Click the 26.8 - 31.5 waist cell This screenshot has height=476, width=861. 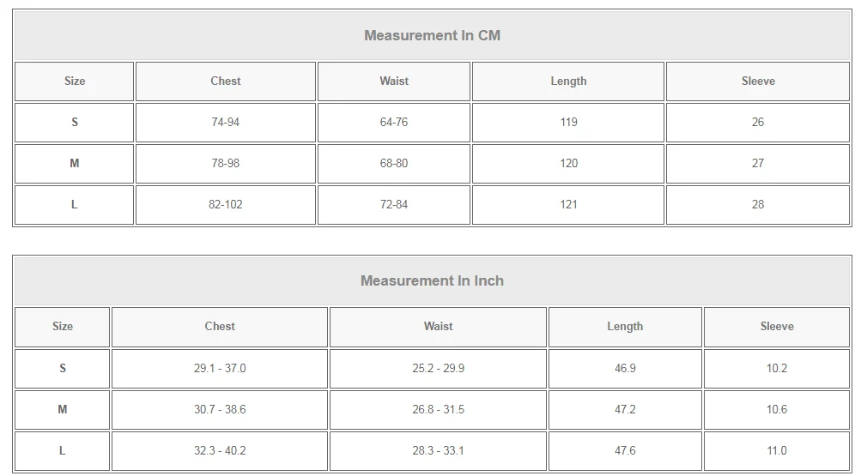(x=438, y=410)
